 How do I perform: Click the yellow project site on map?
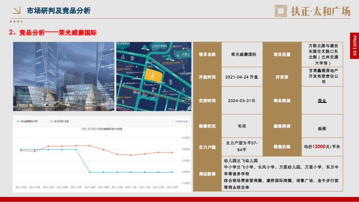coord(153,75)
